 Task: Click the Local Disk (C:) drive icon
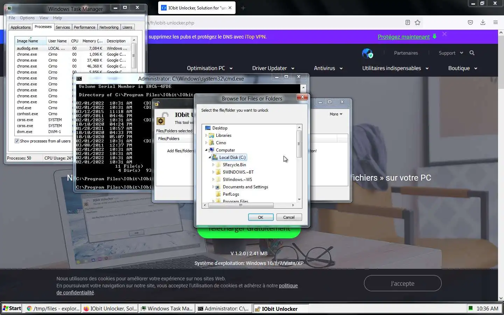tap(215, 157)
